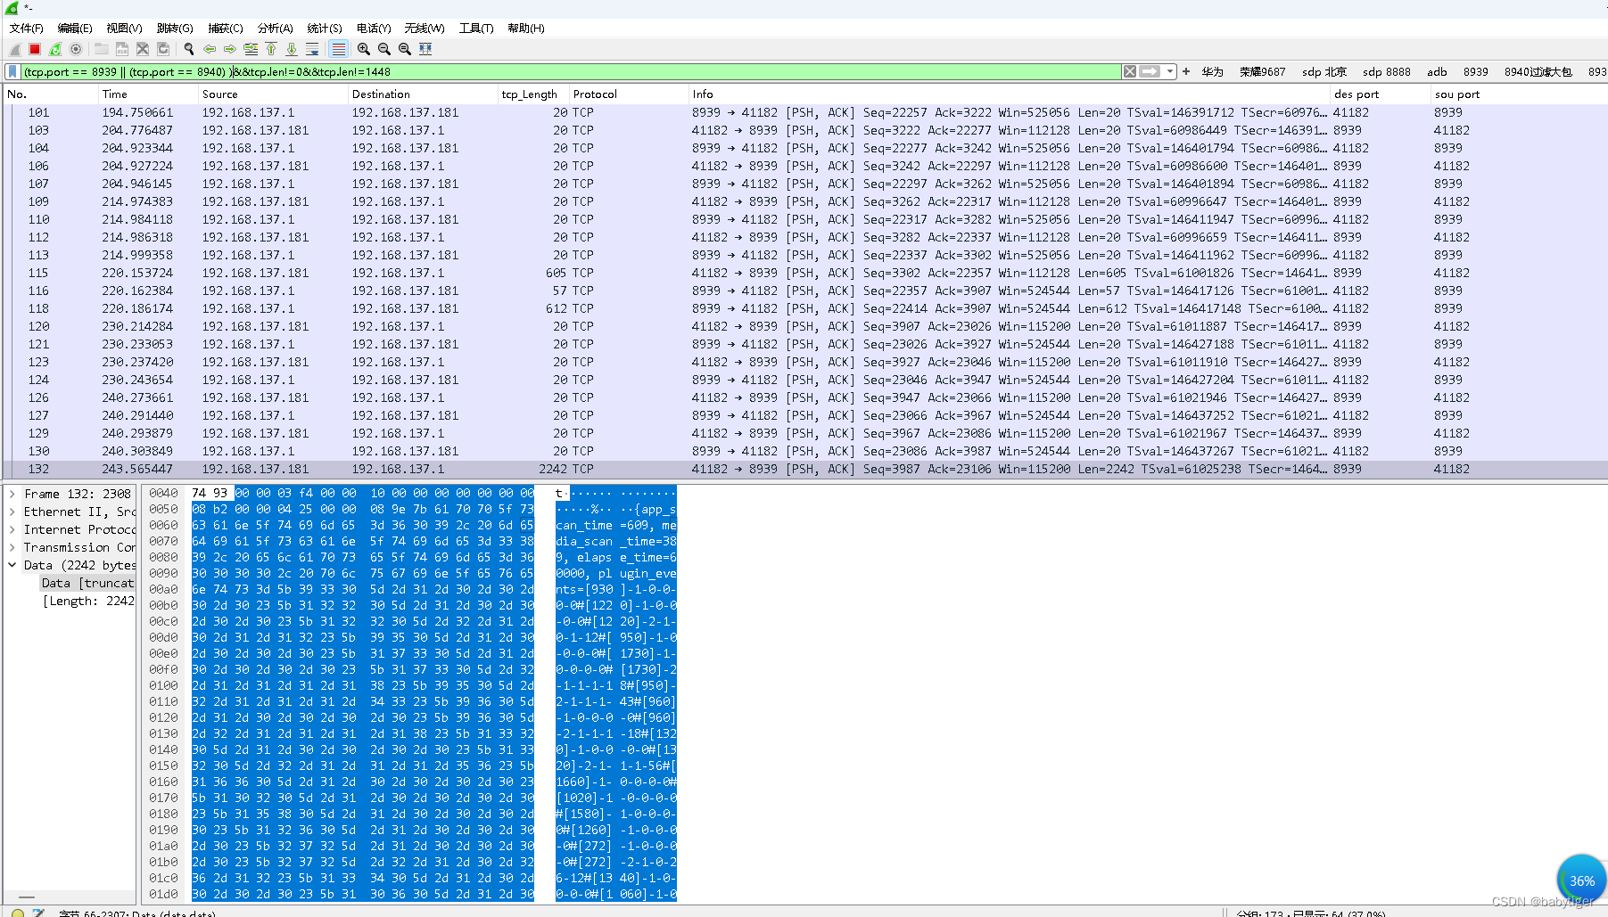This screenshot has height=917, width=1608.
Task: Add filter button with plus icon
Action: pyautogui.click(x=1186, y=71)
